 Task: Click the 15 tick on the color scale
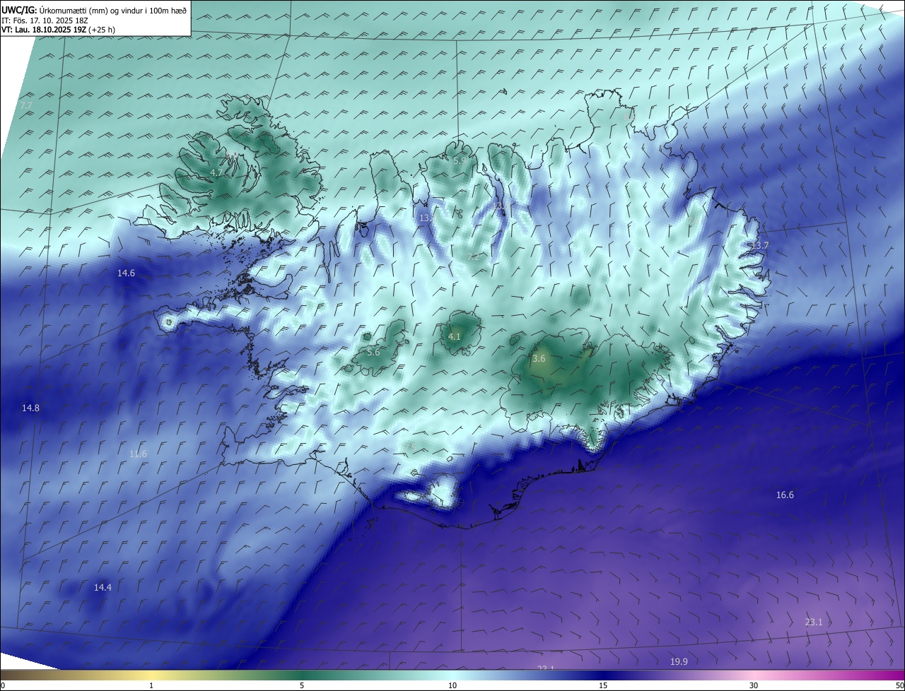tap(602, 685)
